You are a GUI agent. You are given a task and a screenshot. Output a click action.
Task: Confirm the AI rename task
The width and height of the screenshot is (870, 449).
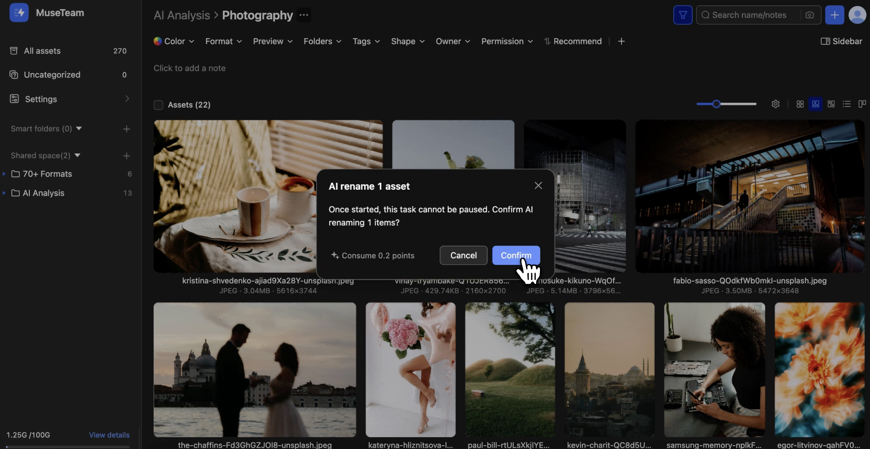point(516,255)
